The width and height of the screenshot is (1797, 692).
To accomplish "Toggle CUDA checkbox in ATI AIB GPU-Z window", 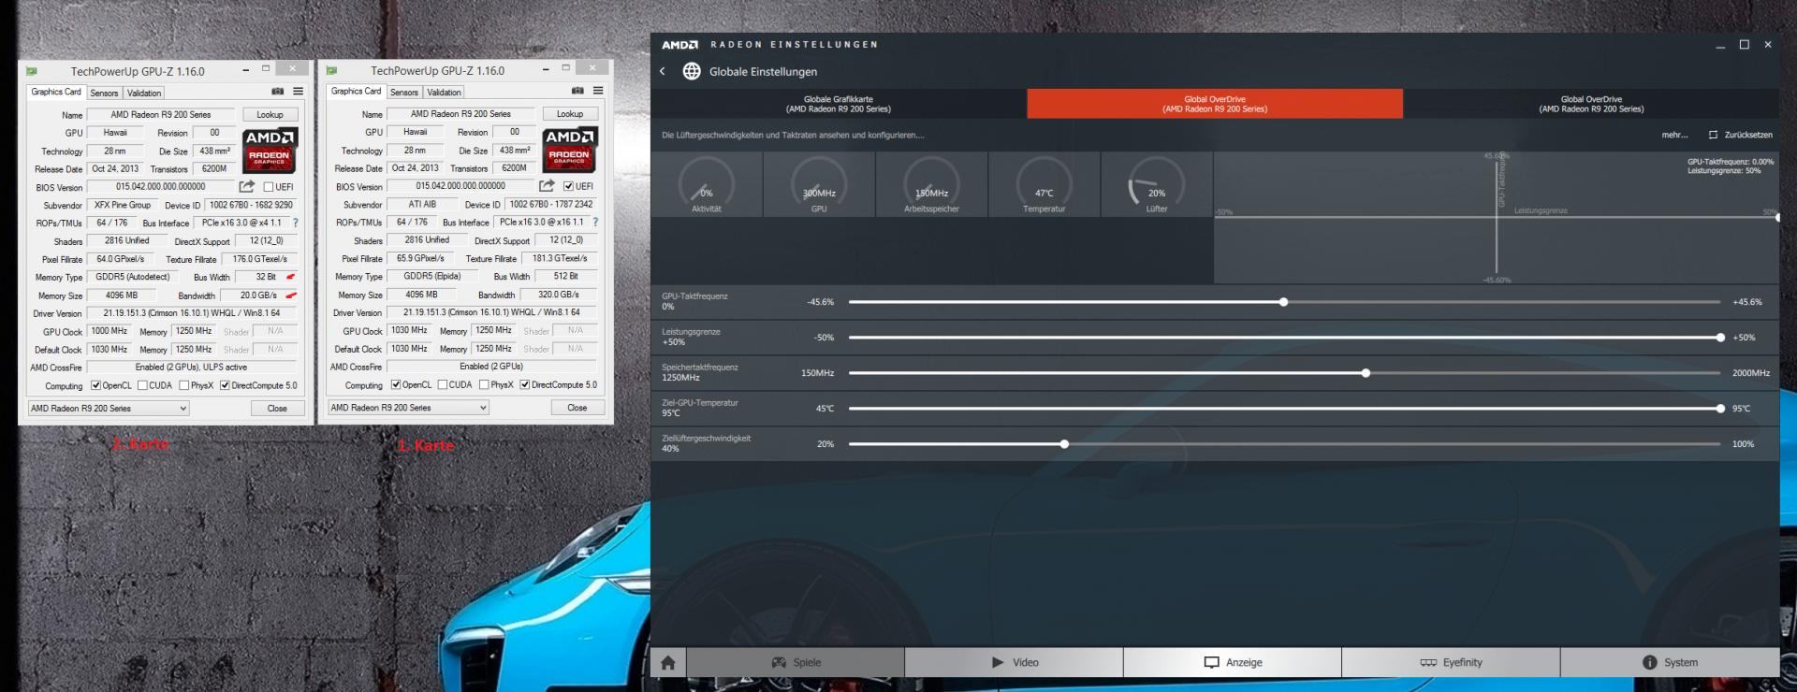I will coord(442,384).
